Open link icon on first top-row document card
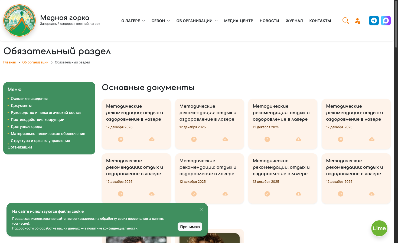Image resolution: width=398 pixels, height=243 pixels. click(x=121, y=139)
